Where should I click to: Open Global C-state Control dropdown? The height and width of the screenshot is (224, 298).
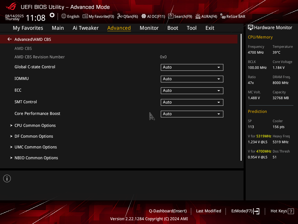(192, 67)
